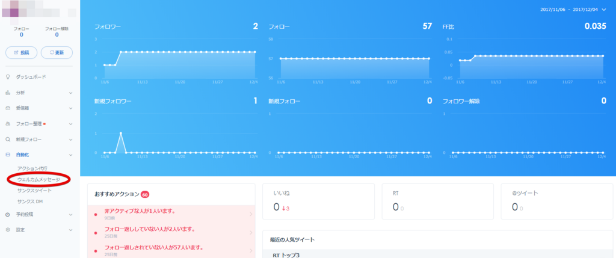This screenshot has height=258, width=616.
Task: Open サンクス DM submenu link
Action: point(30,201)
